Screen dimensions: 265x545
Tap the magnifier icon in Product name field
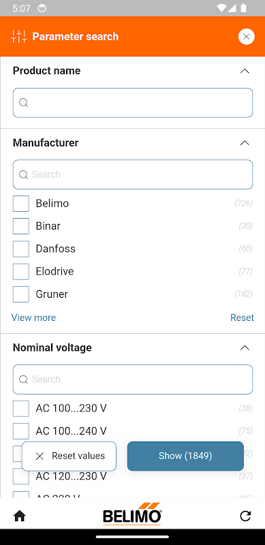[23, 103]
